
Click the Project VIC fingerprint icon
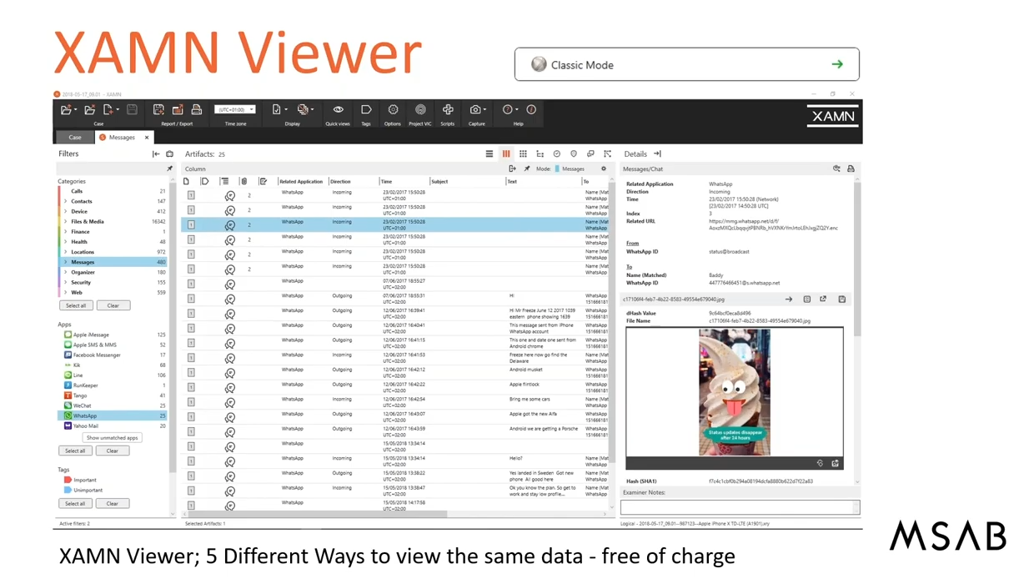420,110
